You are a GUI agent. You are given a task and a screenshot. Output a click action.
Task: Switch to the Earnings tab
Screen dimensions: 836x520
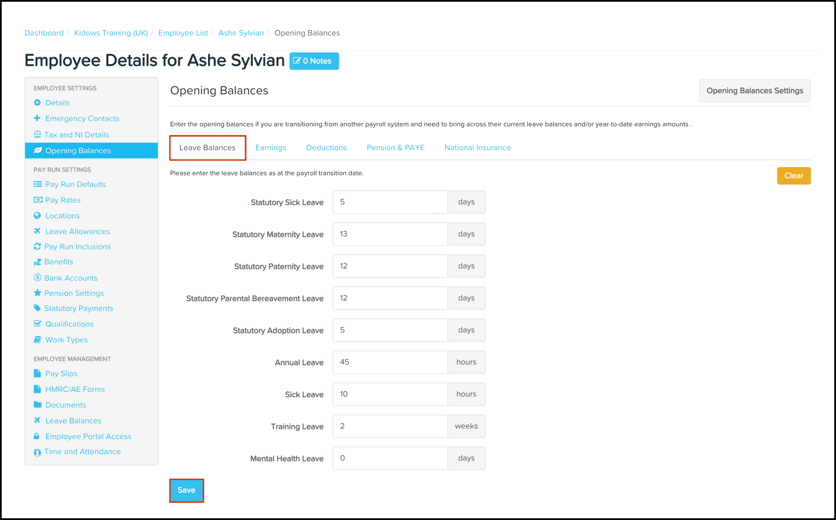pos(270,148)
